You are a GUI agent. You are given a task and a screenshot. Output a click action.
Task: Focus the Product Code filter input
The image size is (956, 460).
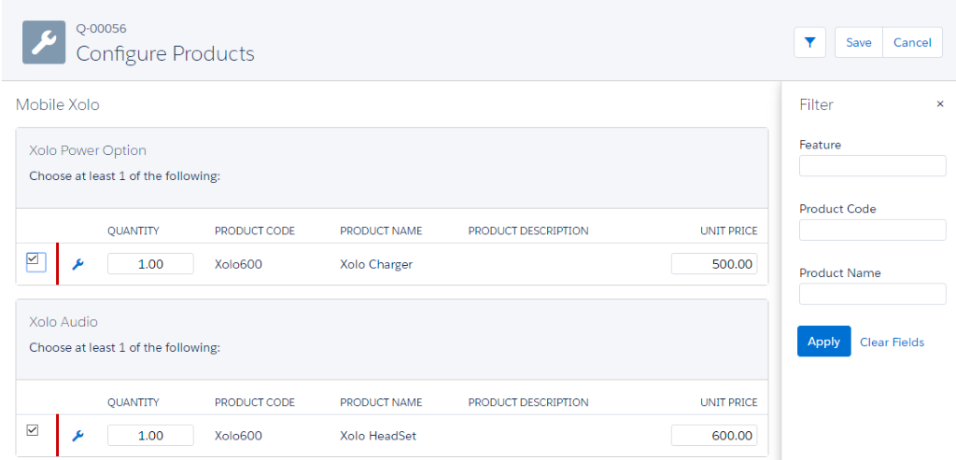(x=873, y=230)
